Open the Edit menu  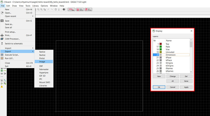coord(8,6)
